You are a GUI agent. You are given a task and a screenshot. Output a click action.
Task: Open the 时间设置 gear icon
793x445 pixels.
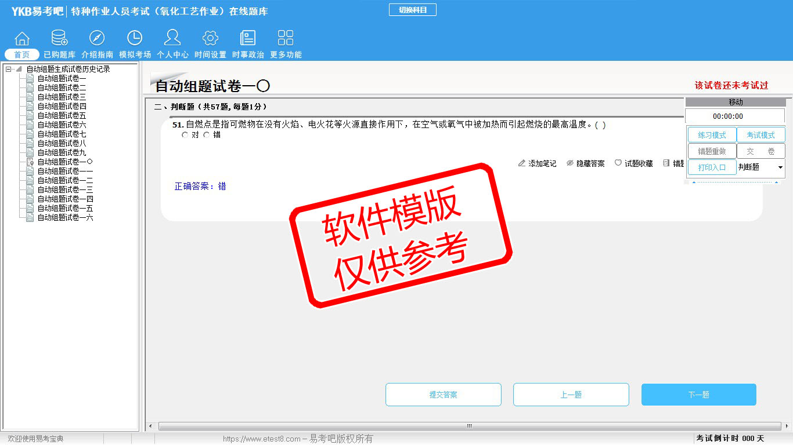(x=210, y=39)
